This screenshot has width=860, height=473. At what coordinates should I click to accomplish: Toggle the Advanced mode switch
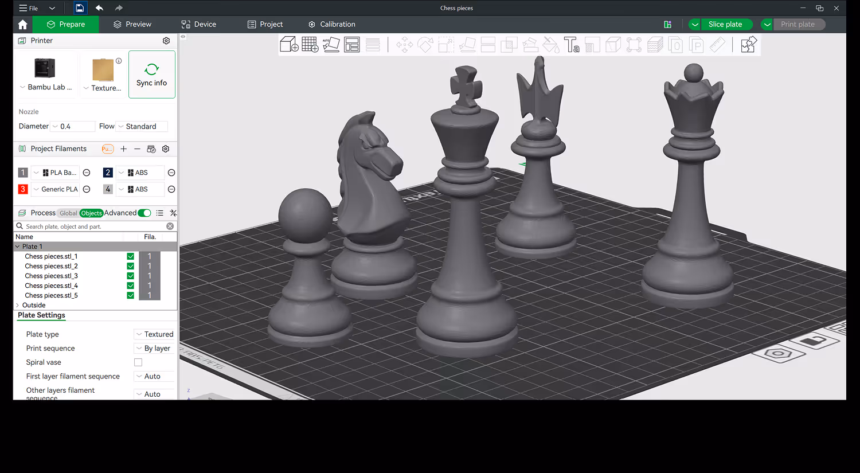(x=144, y=213)
